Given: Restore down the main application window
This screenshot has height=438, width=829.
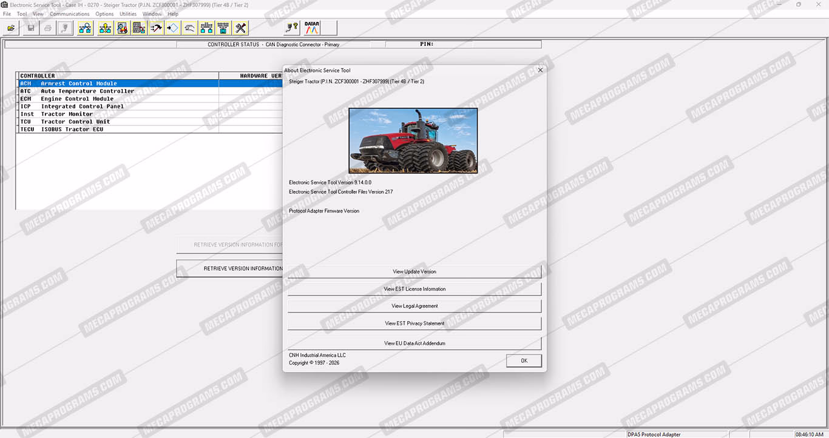Looking at the screenshot, I should point(799,5).
